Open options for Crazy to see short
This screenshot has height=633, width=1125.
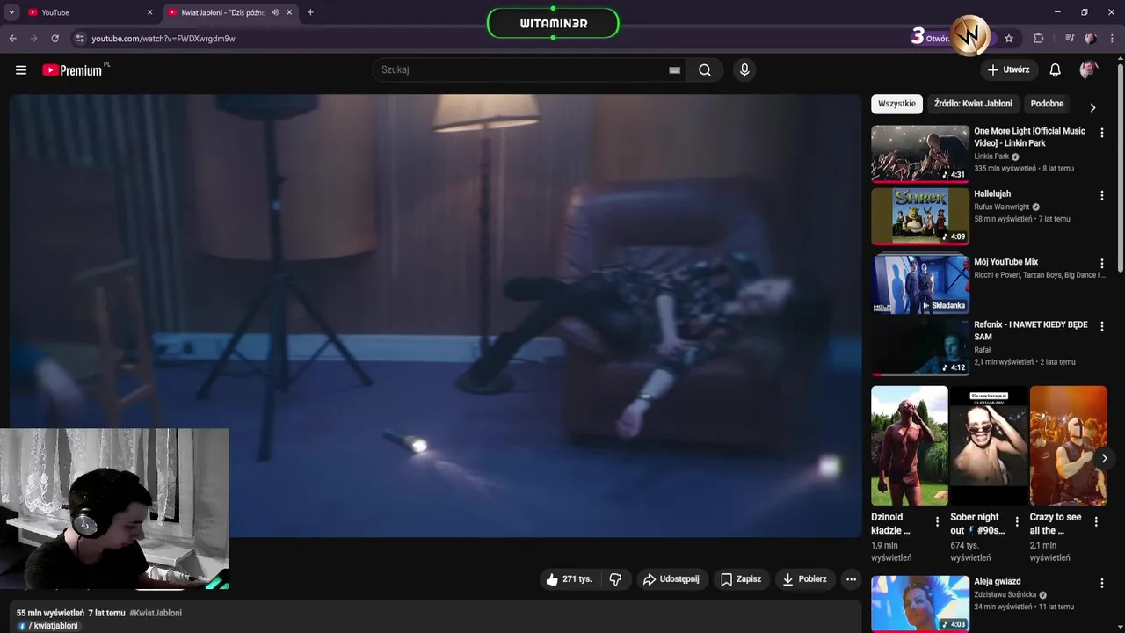pyautogui.click(x=1096, y=521)
